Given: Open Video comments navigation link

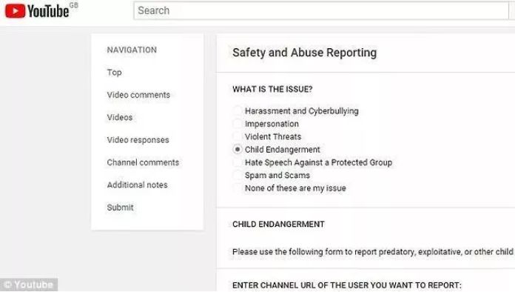Looking at the screenshot, I should (x=138, y=95).
